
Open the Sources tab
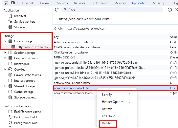(x=62, y=3)
